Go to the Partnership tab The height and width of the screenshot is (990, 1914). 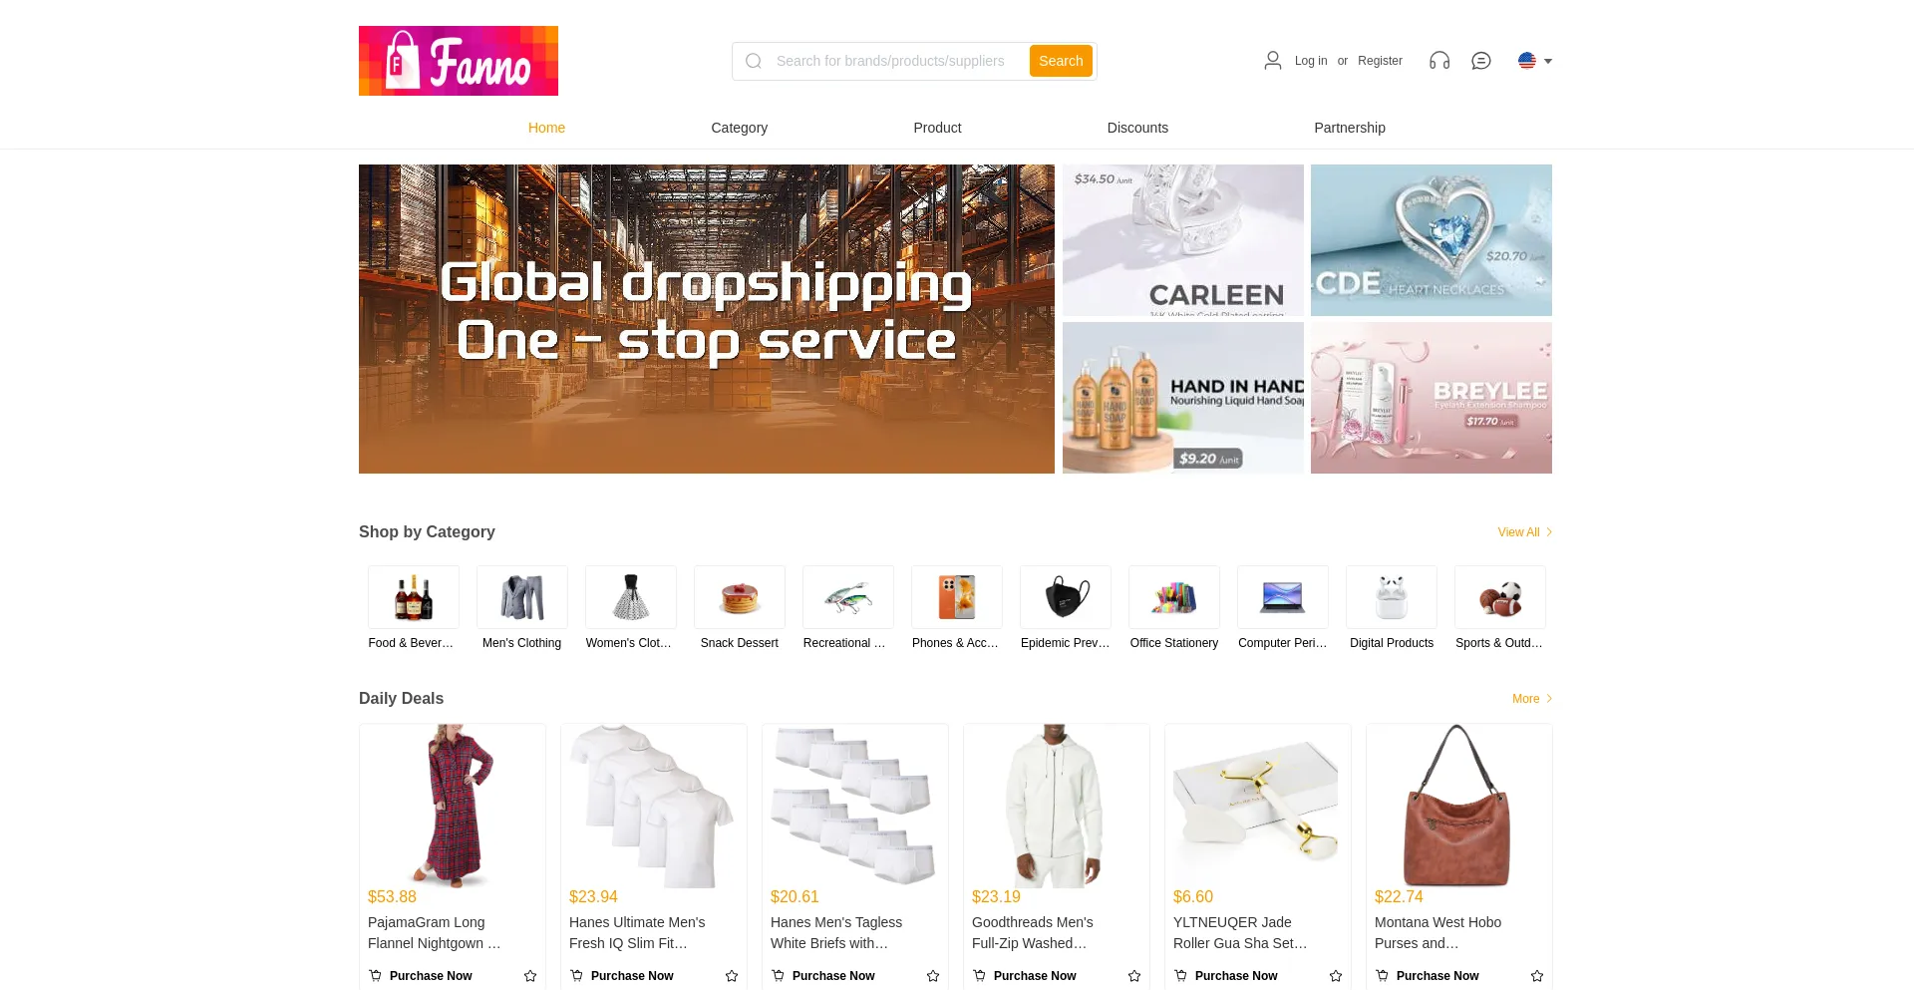click(1350, 128)
